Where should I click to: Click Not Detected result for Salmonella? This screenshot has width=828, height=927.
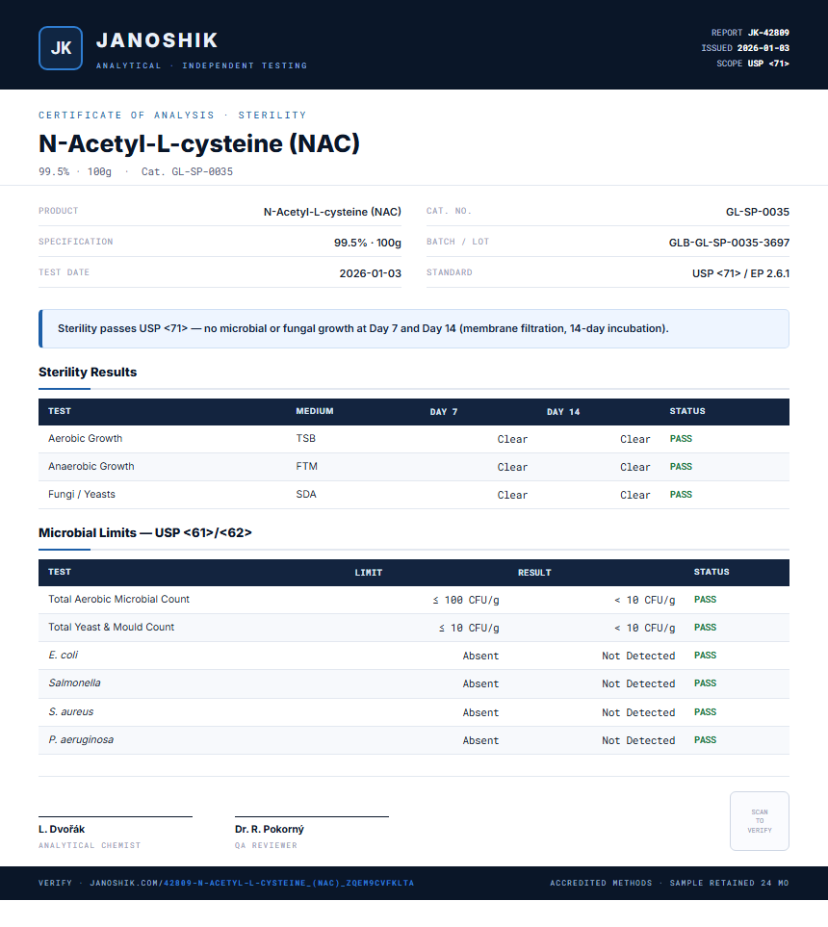point(638,684)
